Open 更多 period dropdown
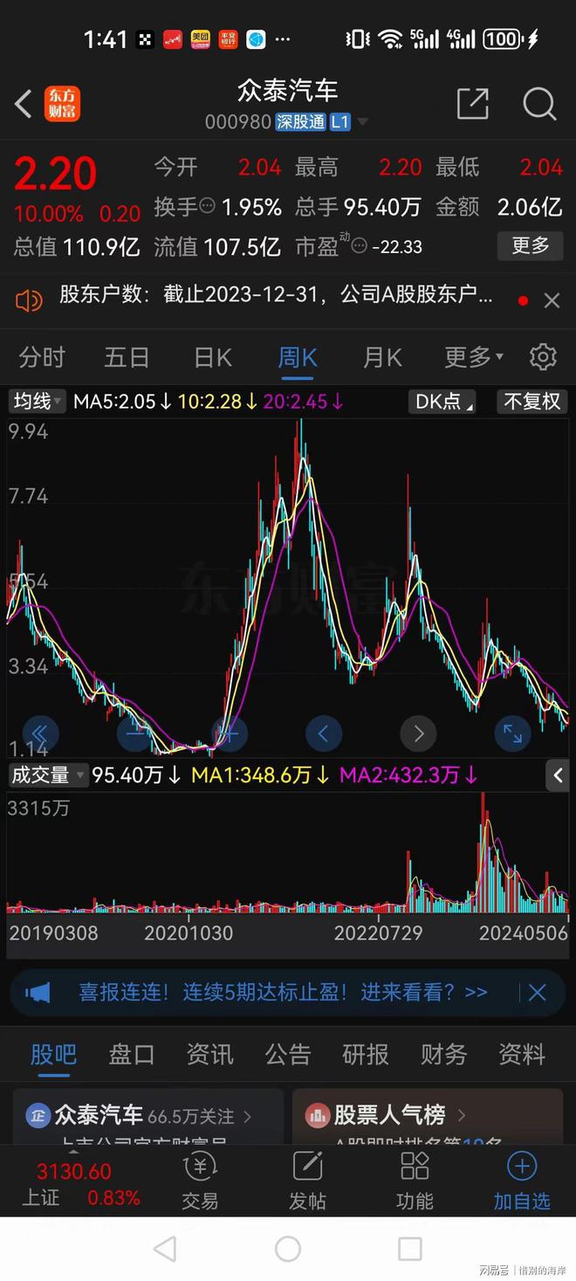 pos(475,357)
